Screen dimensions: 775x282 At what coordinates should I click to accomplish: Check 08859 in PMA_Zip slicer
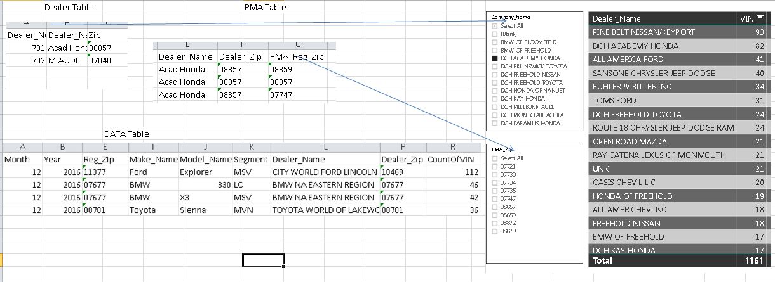coord(495,215)
